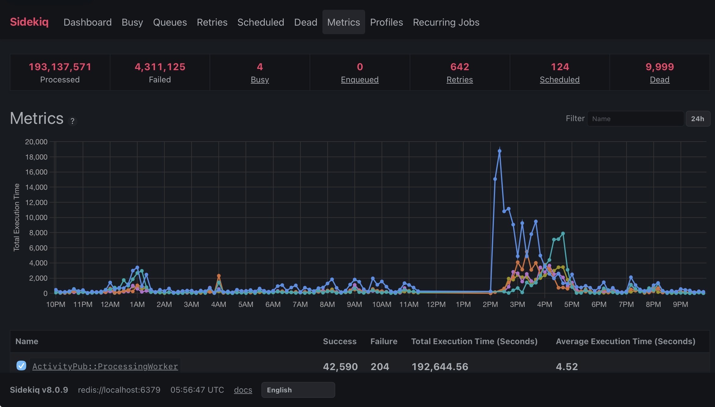
Task: Click the tallest blue peak data point
Action: [x=499, y=151]
